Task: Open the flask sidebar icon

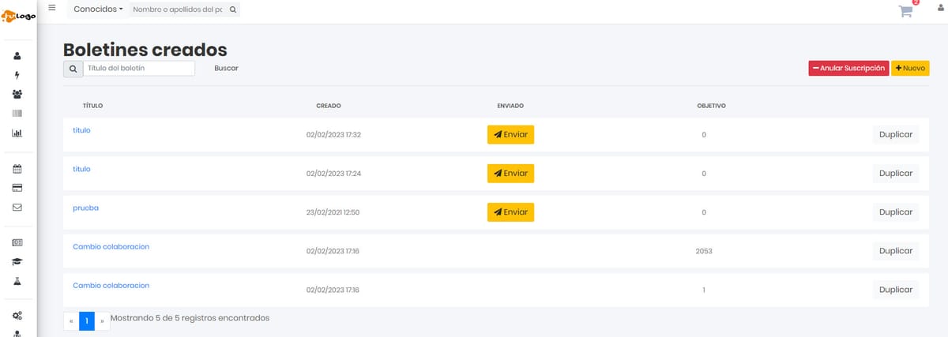Action: click(x=17, y=281)
